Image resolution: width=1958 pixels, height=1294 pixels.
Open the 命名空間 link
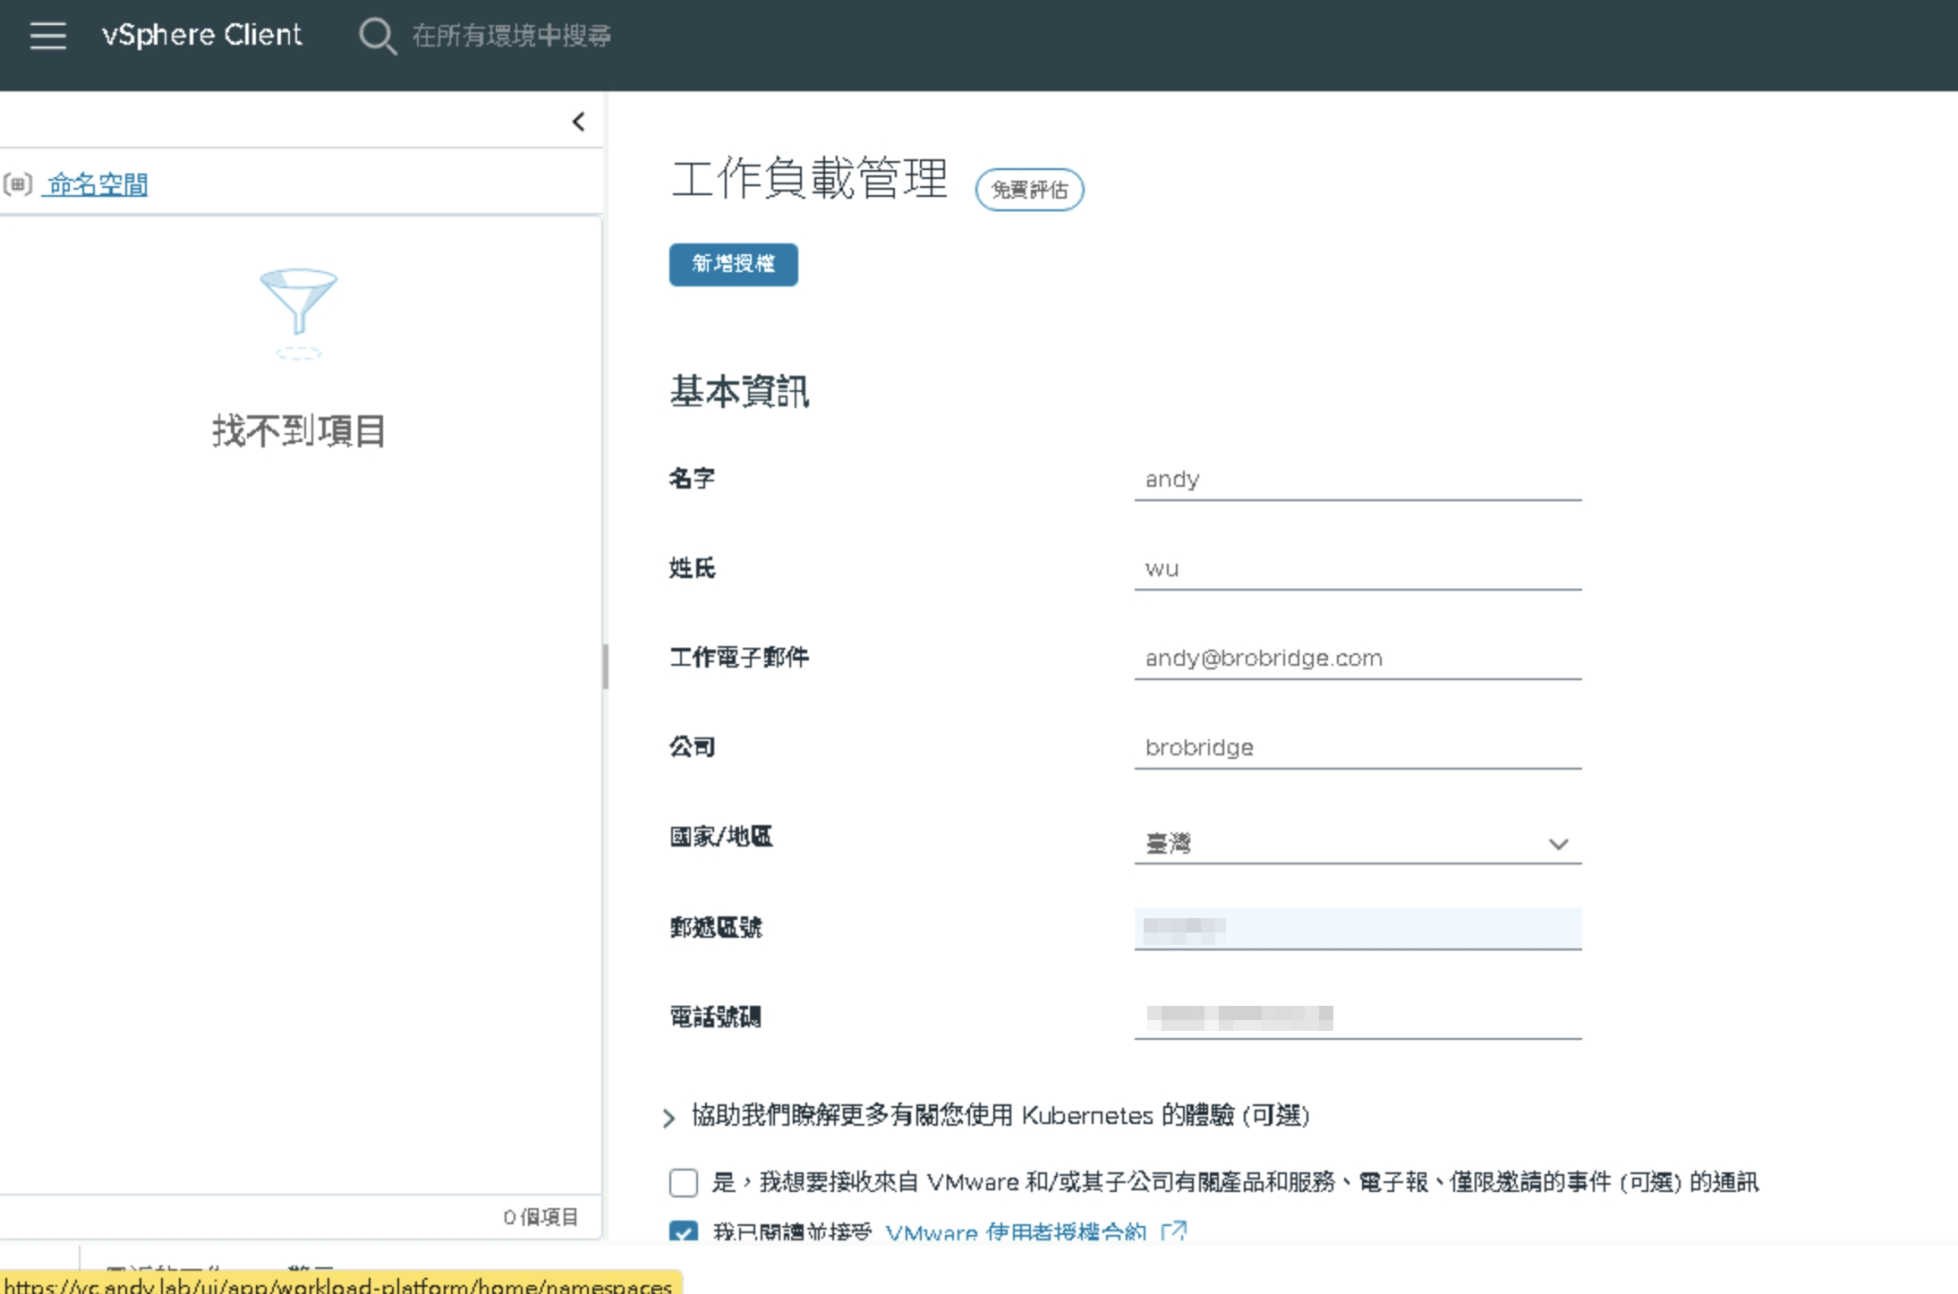(x=98, y=184)
